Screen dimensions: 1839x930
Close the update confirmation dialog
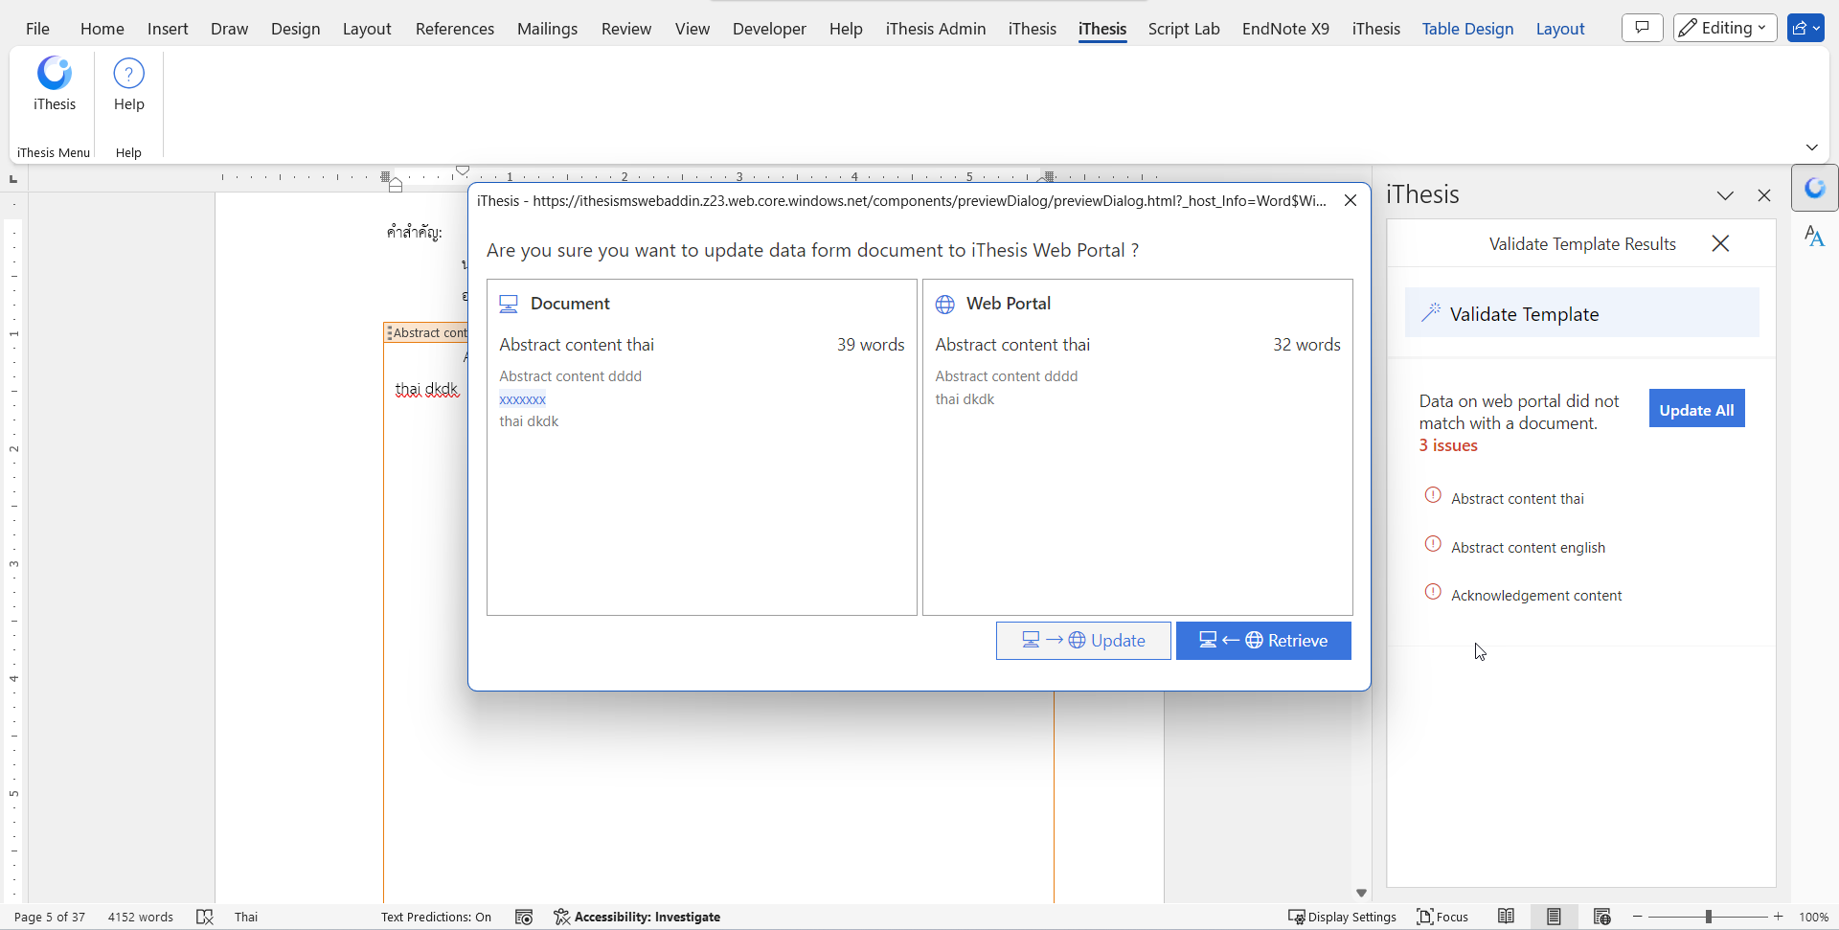1351,200
